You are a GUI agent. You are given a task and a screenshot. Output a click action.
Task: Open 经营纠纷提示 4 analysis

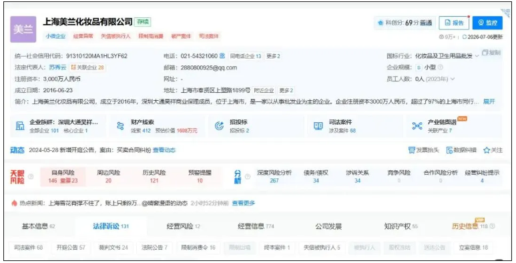coord(482,177)
